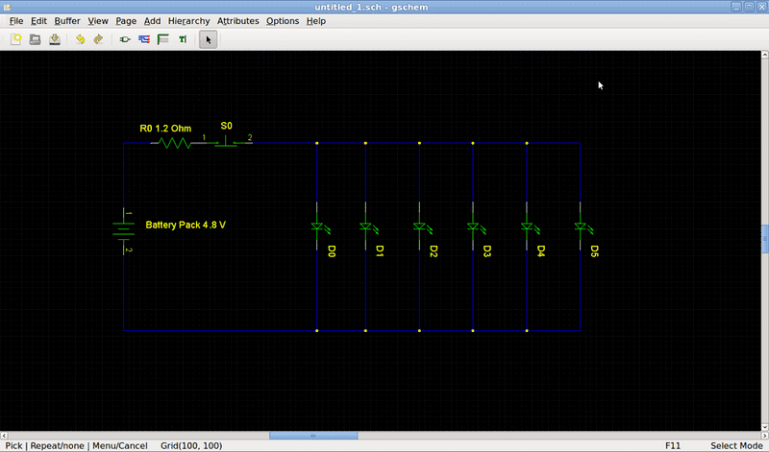Click the vertical scrollbar thumb
Screen dimensions: 769x452
(x=764, y=239)
